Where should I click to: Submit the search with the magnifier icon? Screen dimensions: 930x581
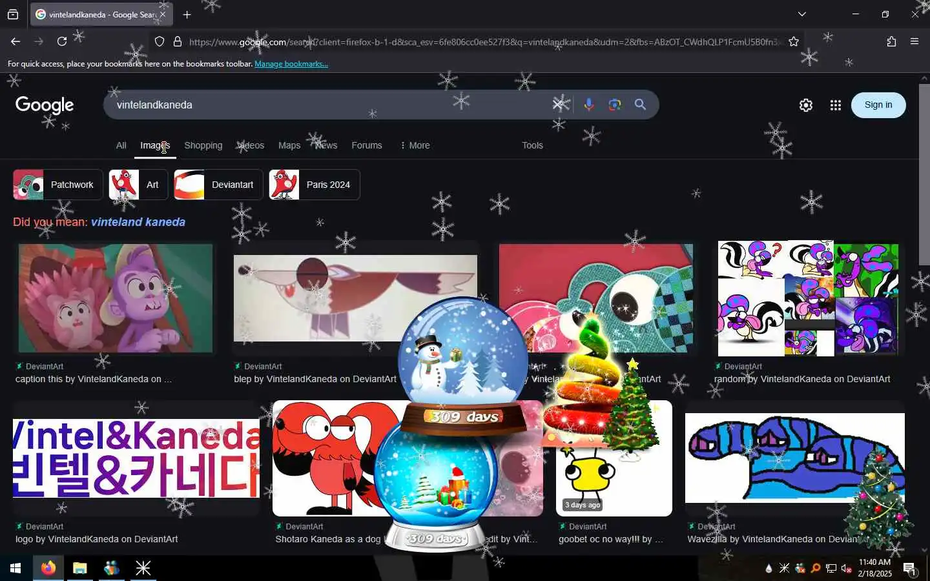(640, 105)
